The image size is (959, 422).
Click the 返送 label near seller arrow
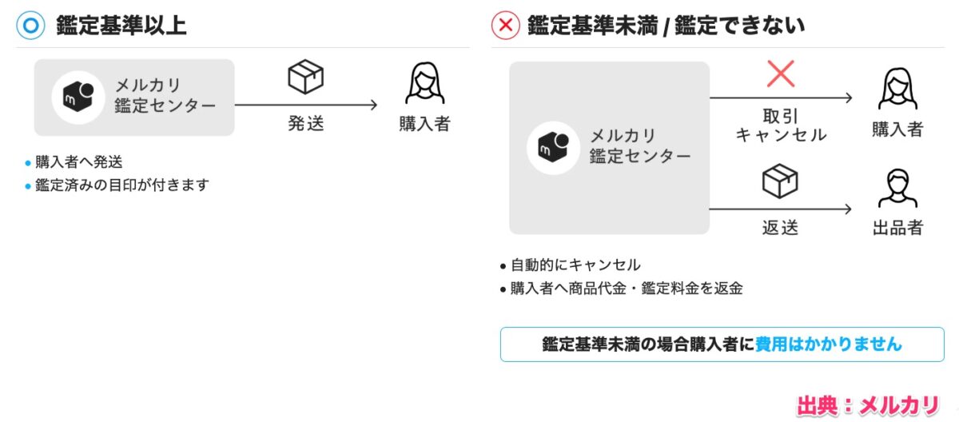780,227
